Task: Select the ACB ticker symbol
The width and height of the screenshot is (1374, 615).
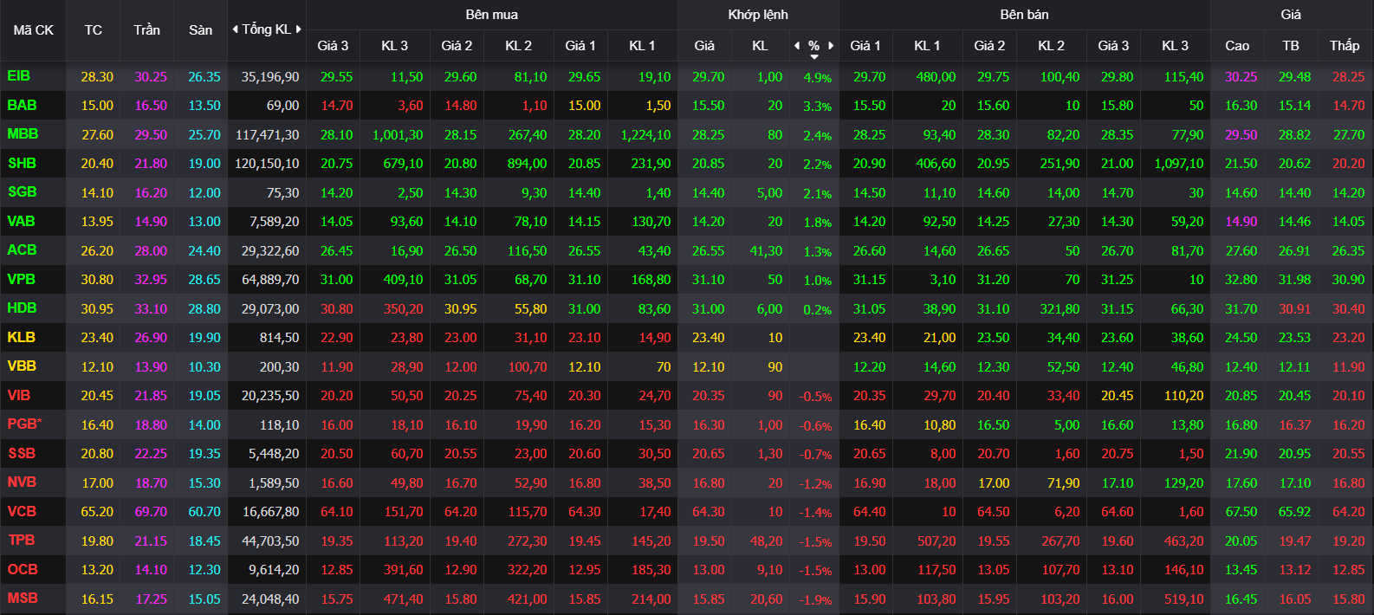Action: click(22, 250)
